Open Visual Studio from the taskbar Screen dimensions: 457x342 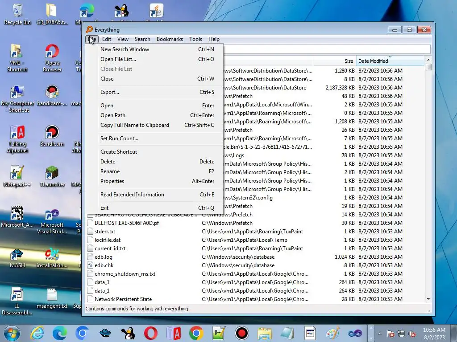pyautogui.click(x=355, y=333)
